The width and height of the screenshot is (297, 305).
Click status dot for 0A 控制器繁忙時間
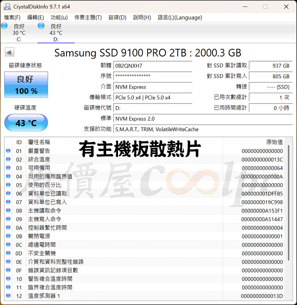coord(8,228)
